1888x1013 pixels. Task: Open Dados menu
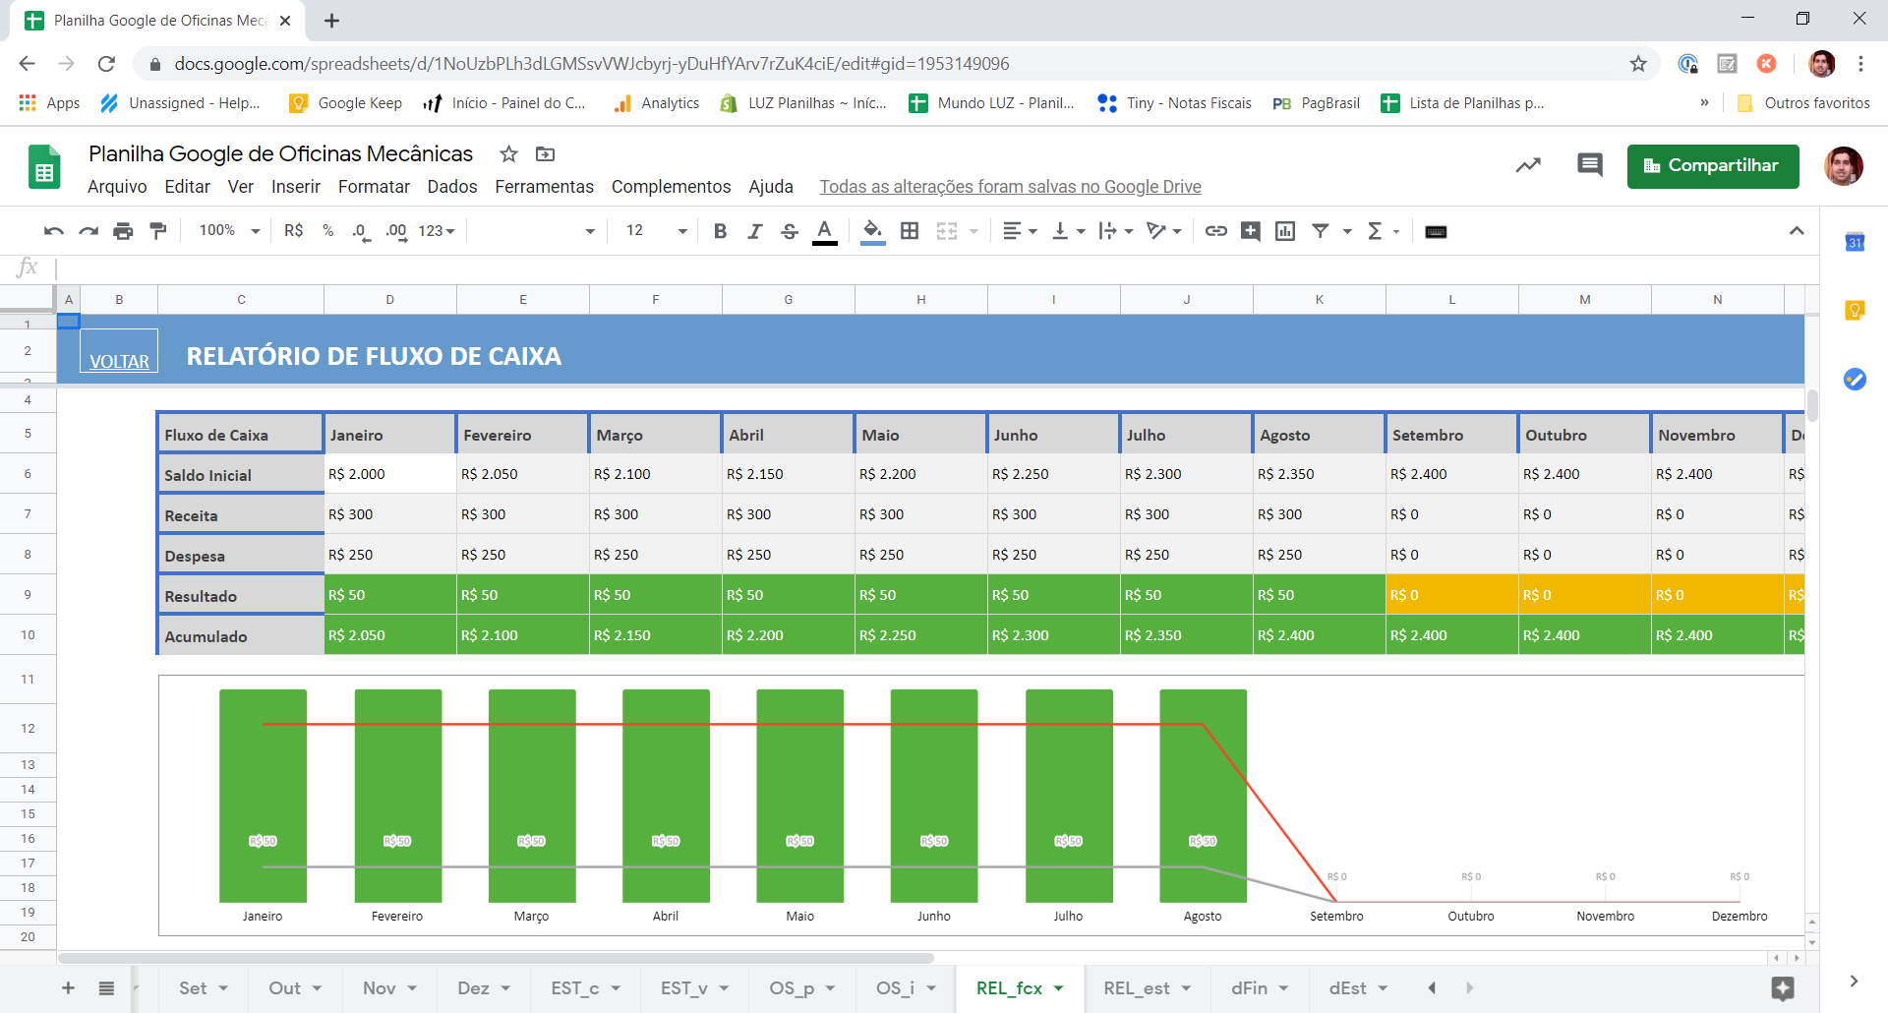point(452,187)
